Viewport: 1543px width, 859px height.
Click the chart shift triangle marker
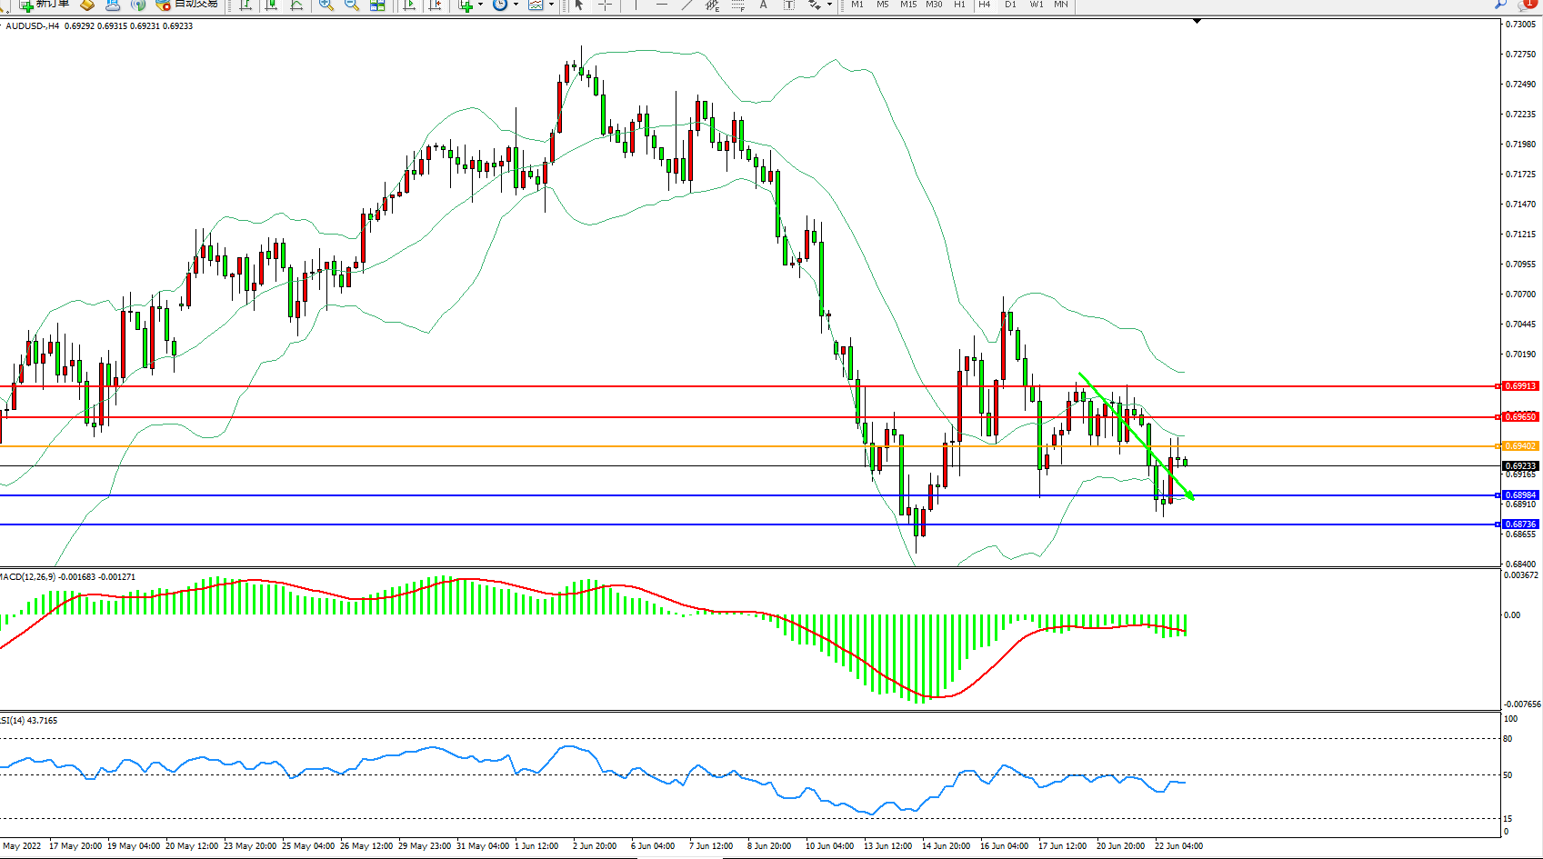pos(1197,21)
